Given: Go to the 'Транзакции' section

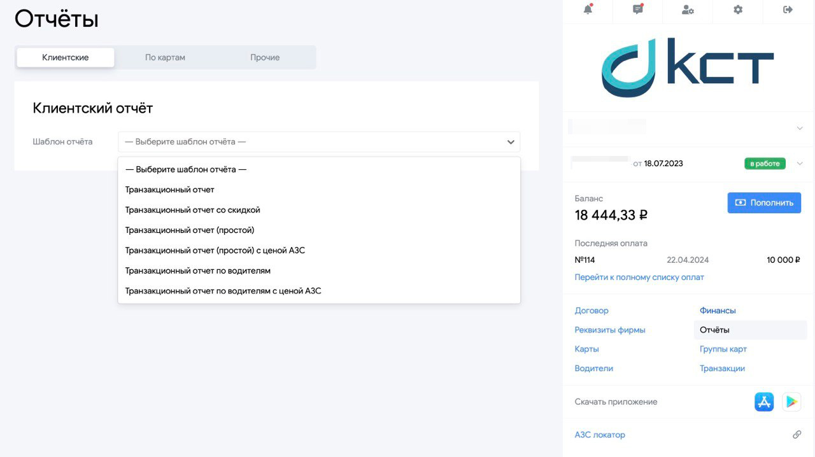Looking at the screenshot, I should tap(722, 368).
